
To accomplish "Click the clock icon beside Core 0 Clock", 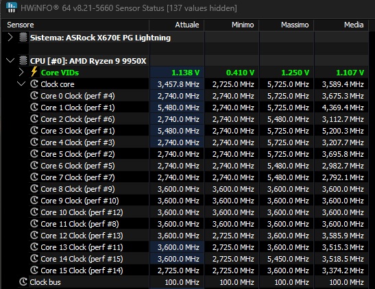I will [x=34, y=96].
